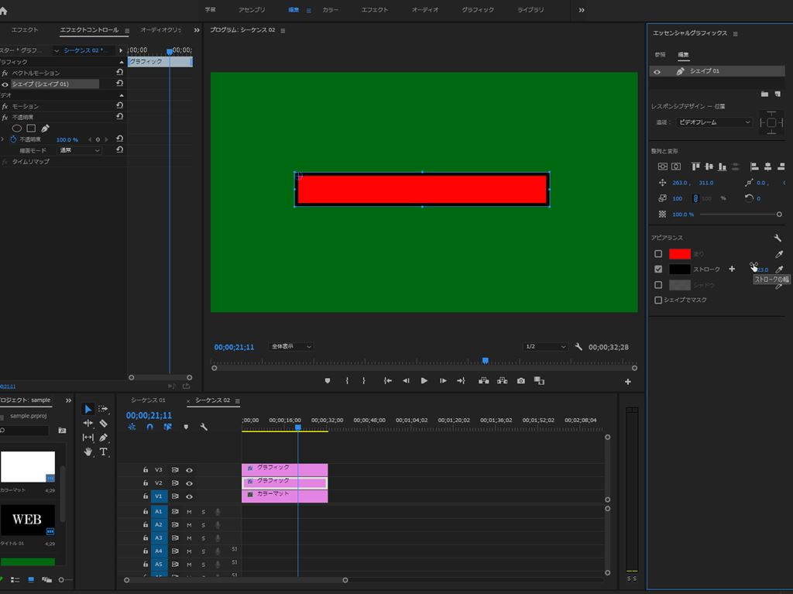The image size is (793, 594).
Task: Open the 全体表示 zoom level dropdown
Action: (290, 347)
